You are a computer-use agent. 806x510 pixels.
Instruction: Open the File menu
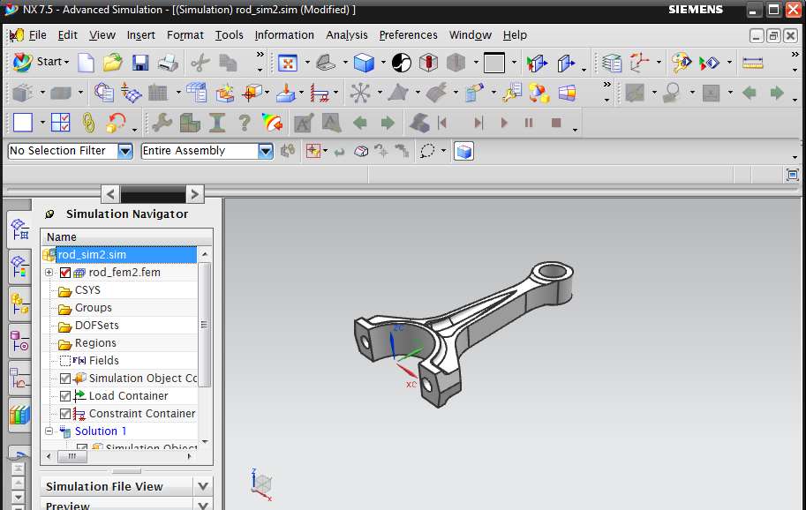click(38, 35)
